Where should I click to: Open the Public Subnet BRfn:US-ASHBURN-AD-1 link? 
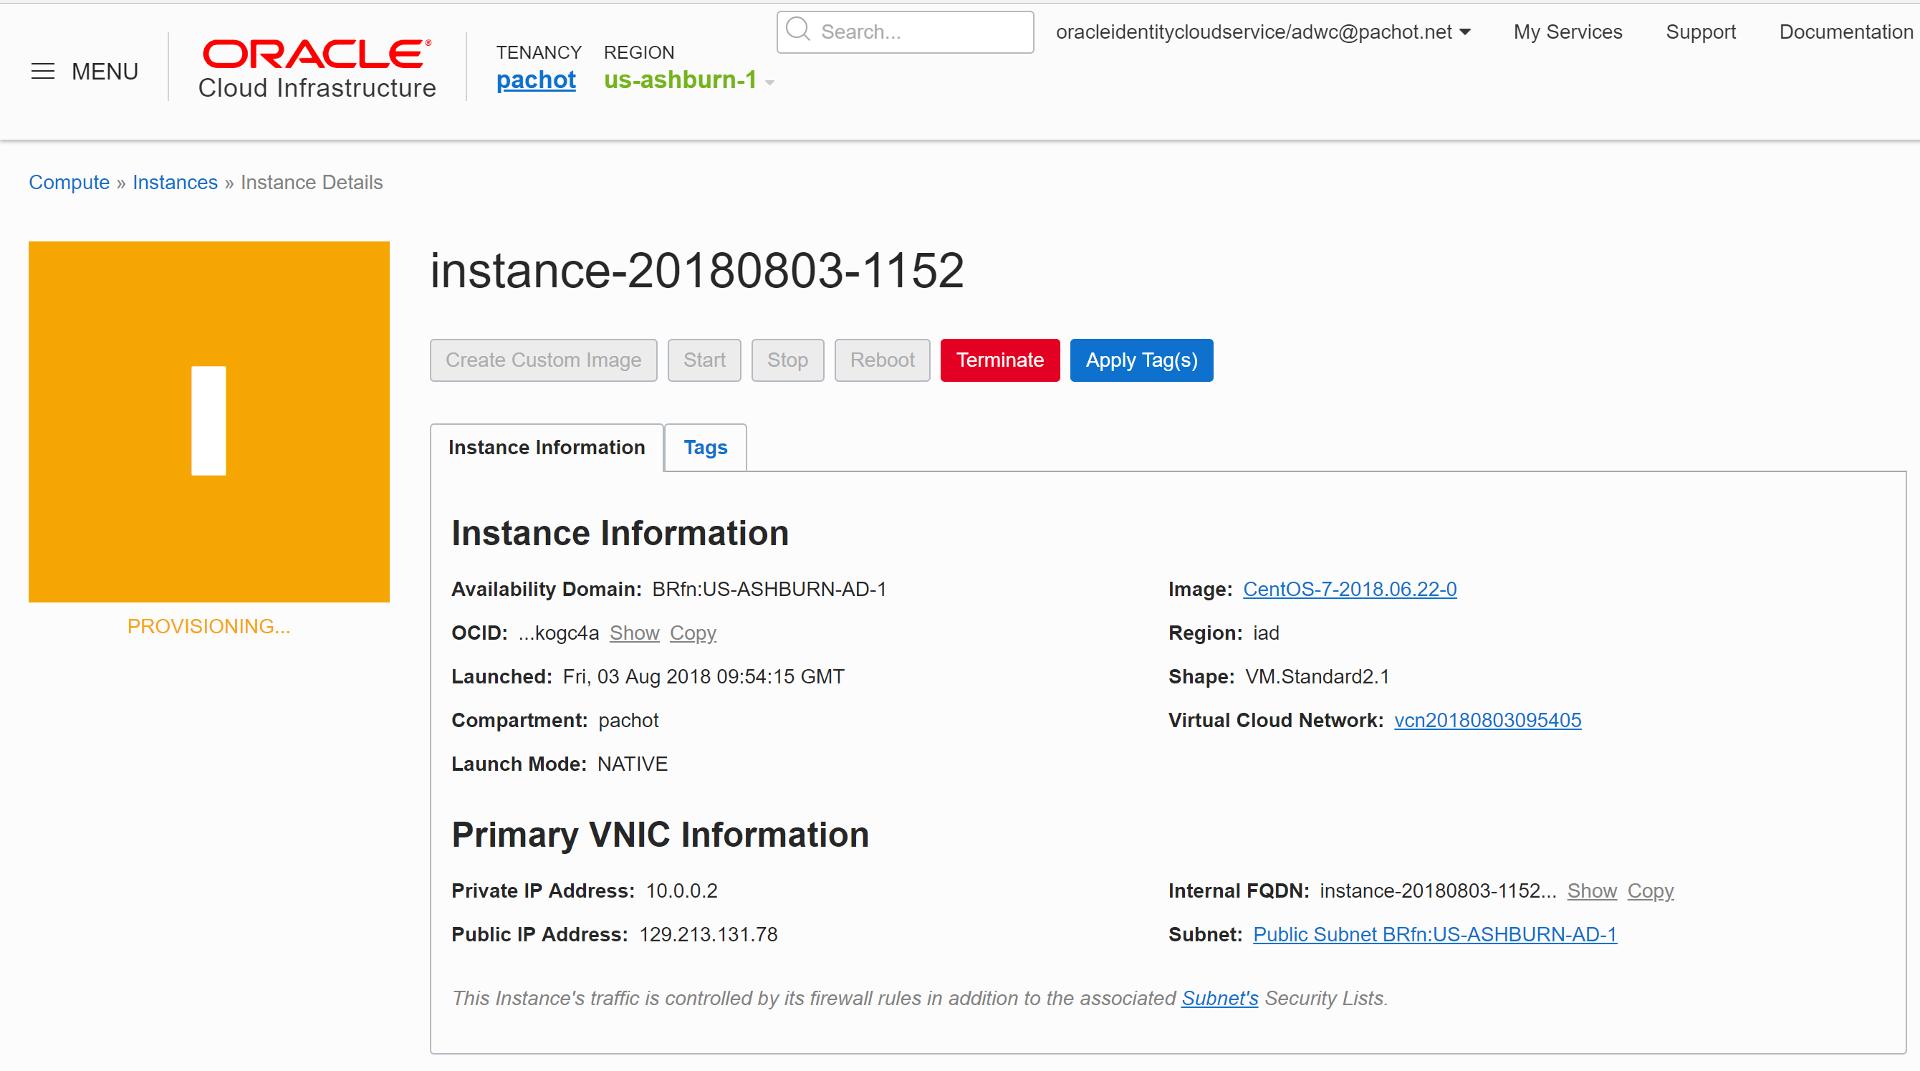[x=1435, y=935]
